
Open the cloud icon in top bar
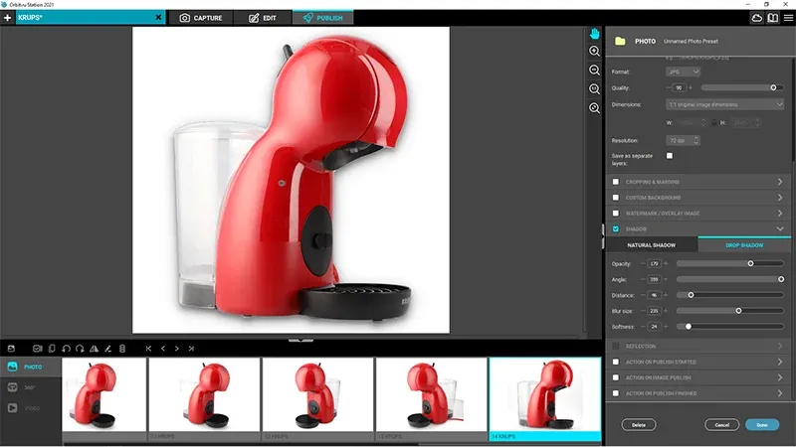[757, 18]
